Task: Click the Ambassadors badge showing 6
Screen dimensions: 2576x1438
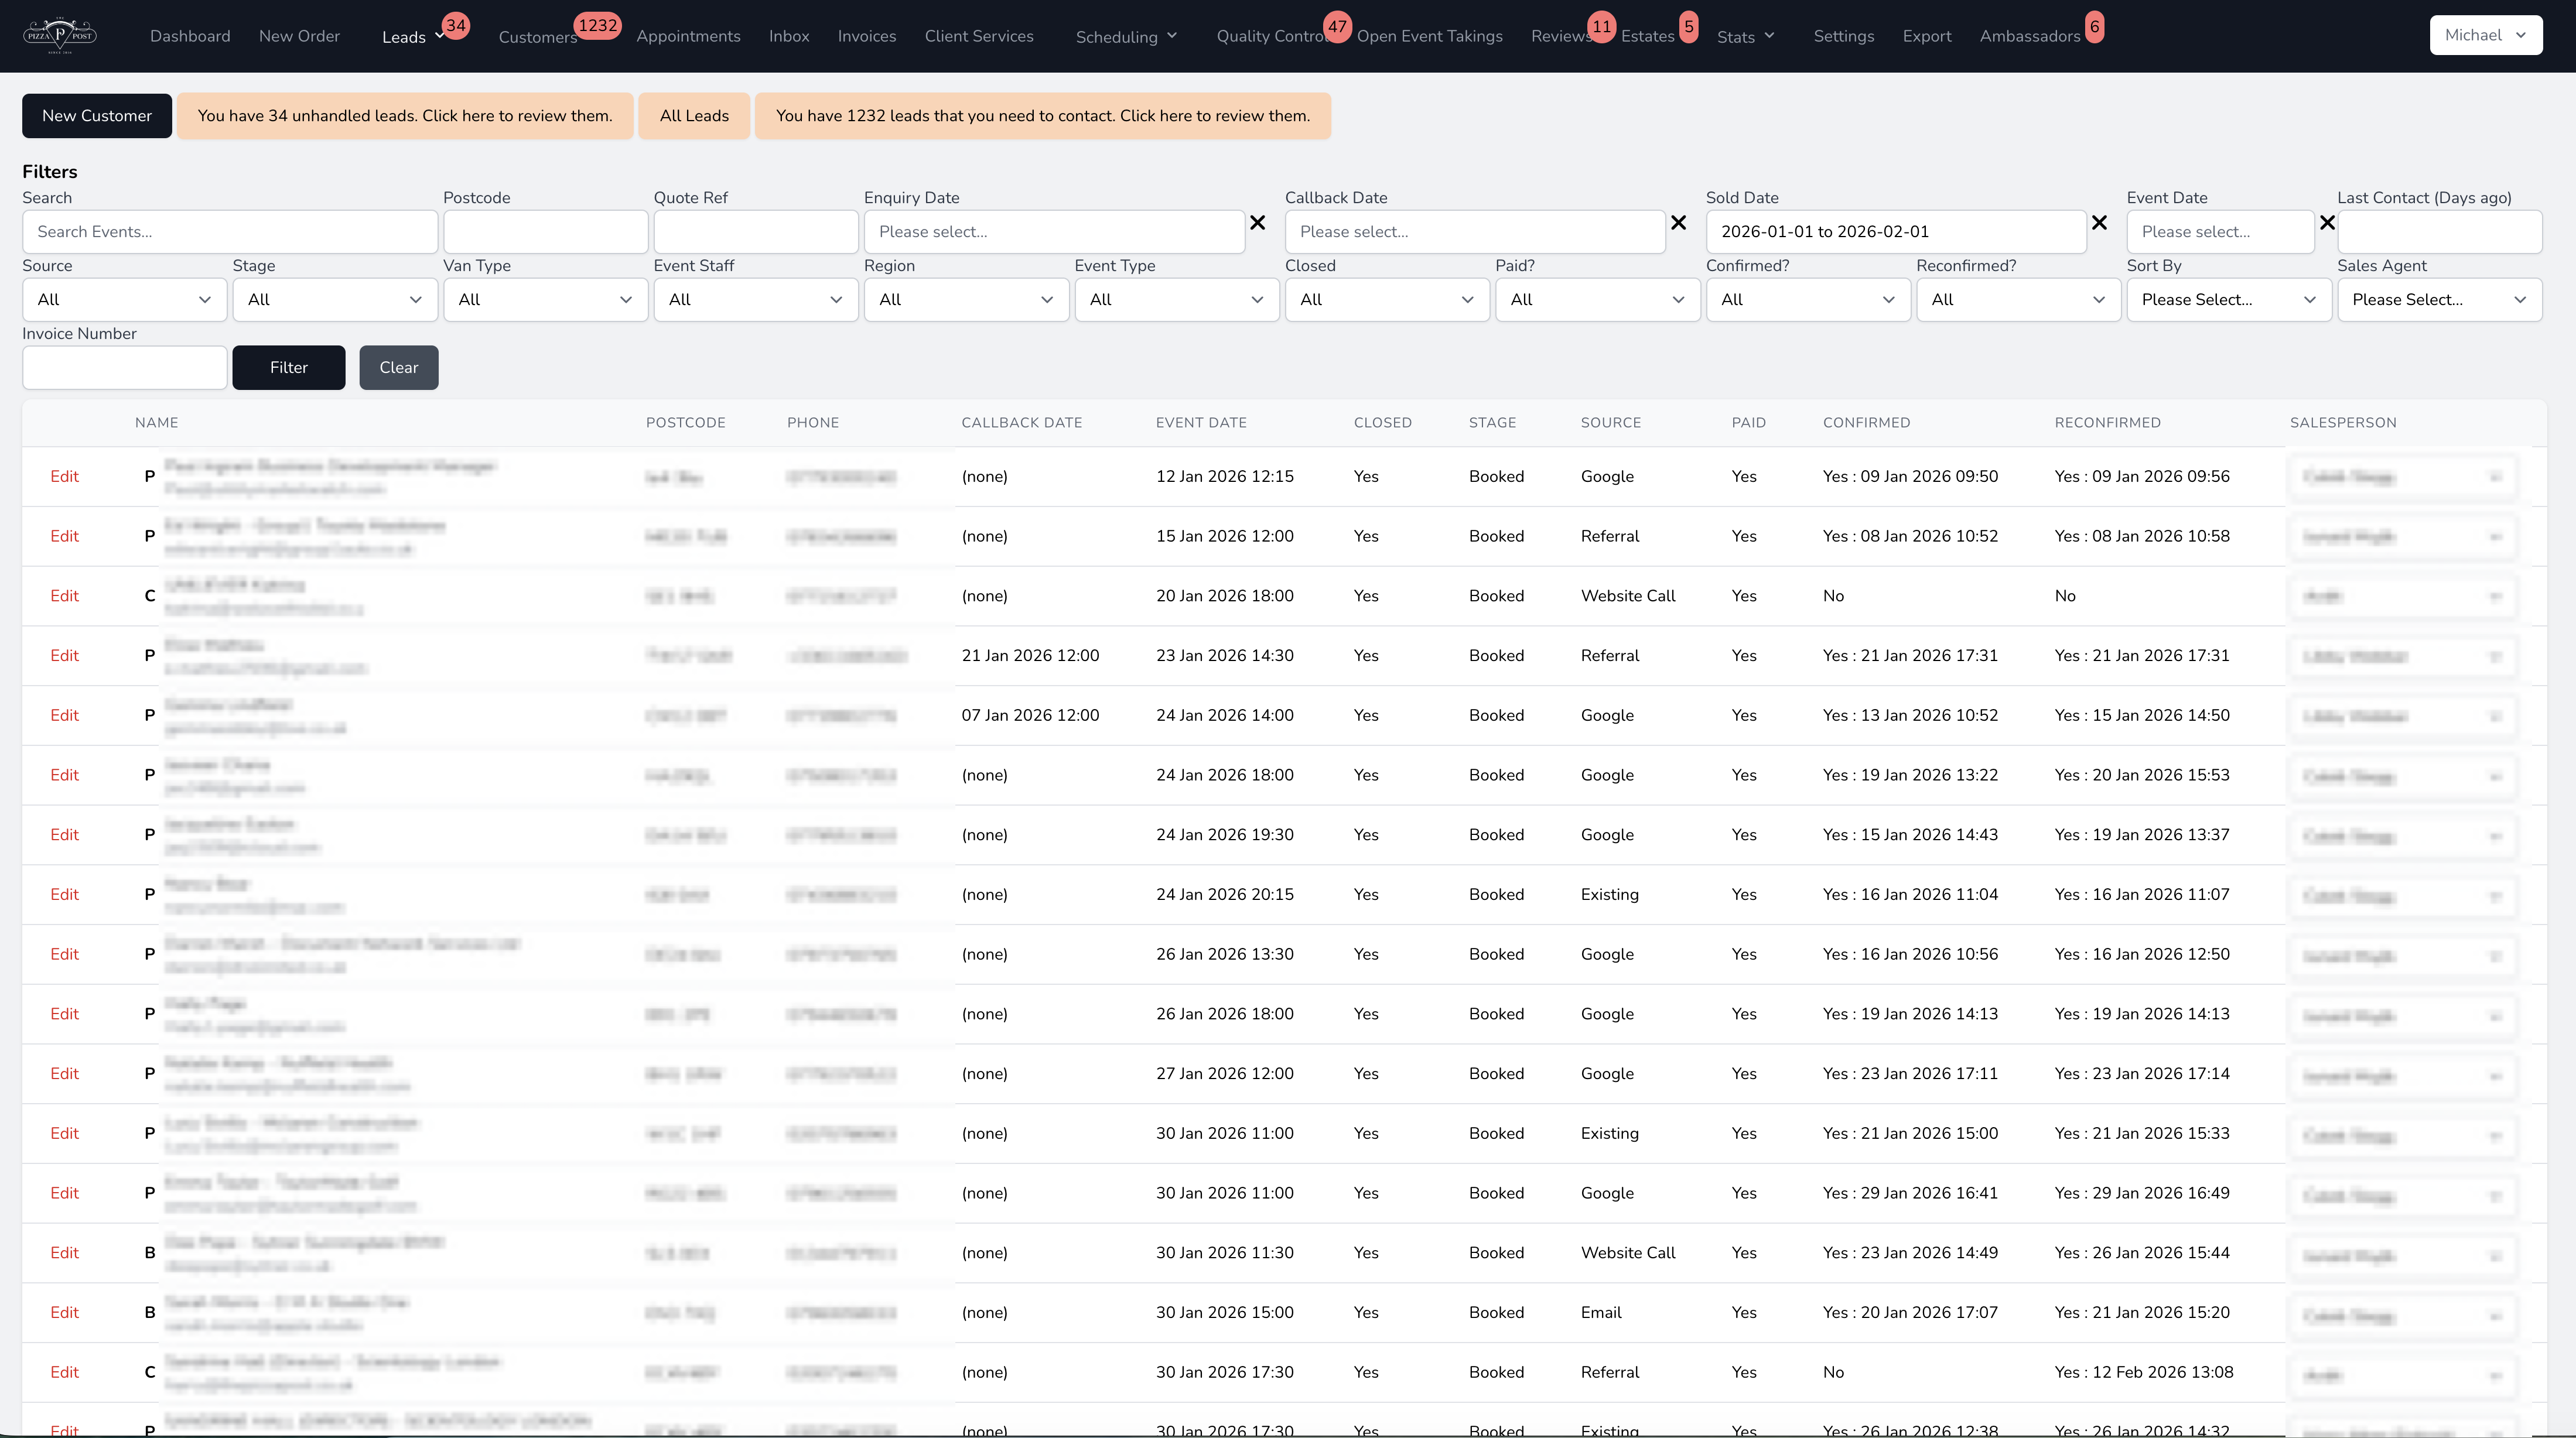Action: 2094,26
